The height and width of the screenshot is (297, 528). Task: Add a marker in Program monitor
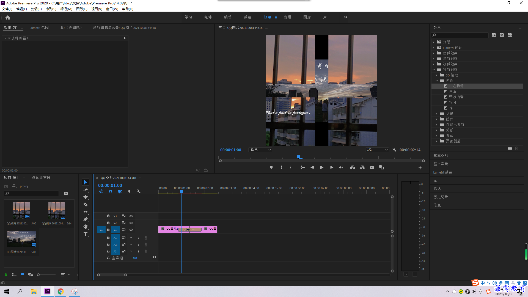[271, 167]
